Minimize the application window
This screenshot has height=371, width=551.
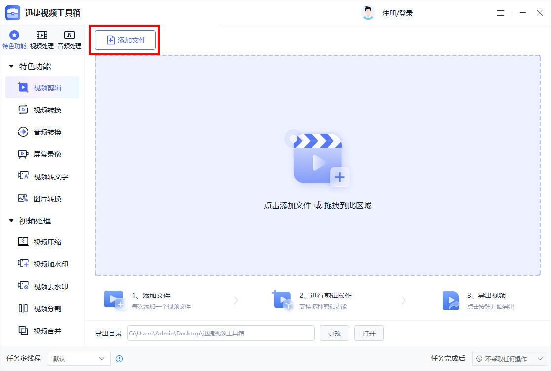(x=523, y=13)
